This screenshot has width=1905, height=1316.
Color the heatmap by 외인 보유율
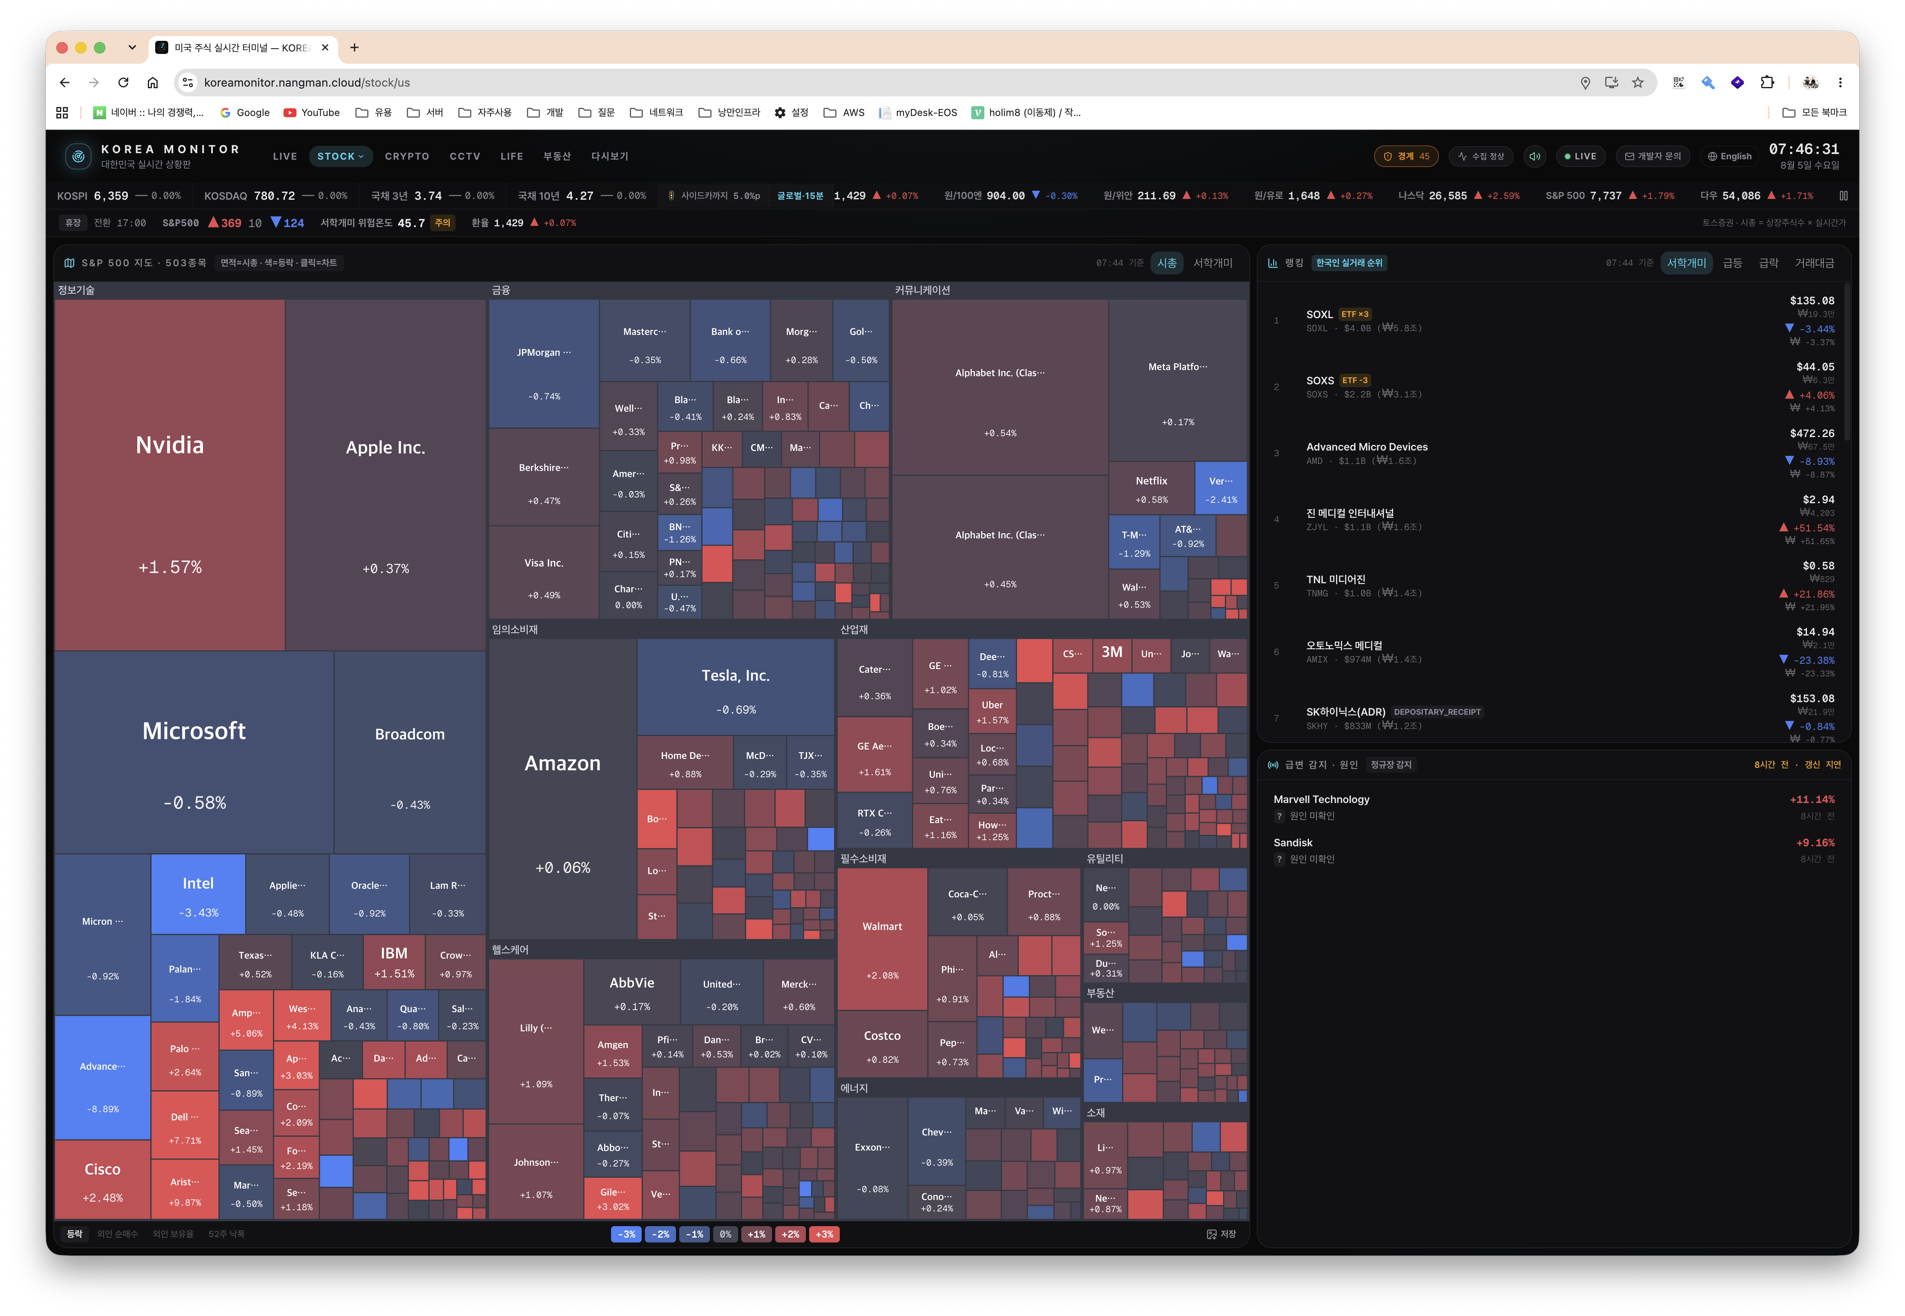173,1234
